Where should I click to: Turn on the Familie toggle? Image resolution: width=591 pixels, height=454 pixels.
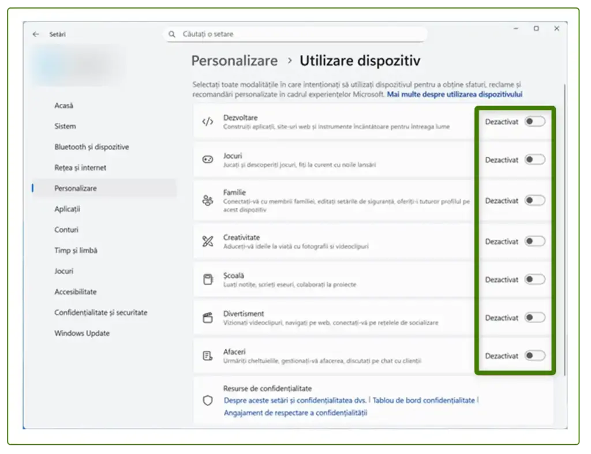click(534, 200)
